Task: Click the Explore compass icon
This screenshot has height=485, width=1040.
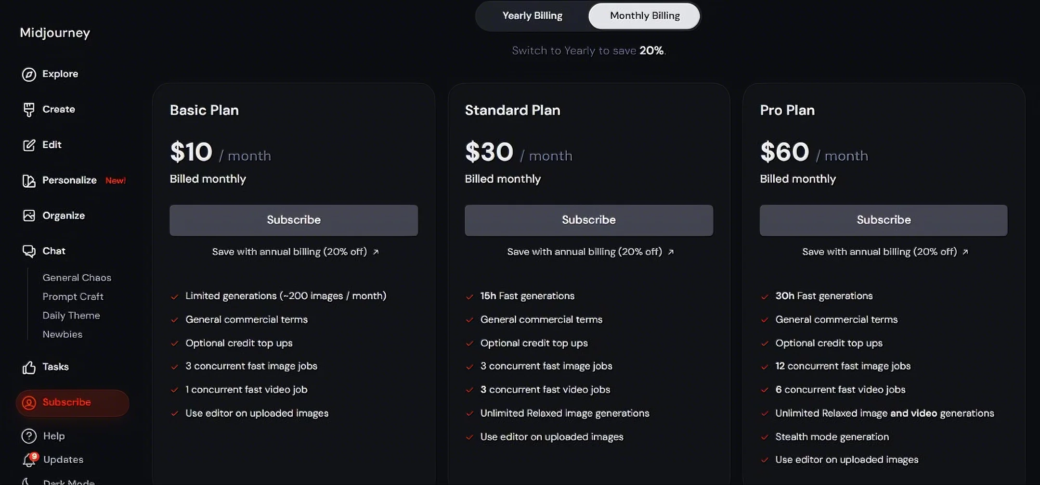Action: [x=29, y=74]
